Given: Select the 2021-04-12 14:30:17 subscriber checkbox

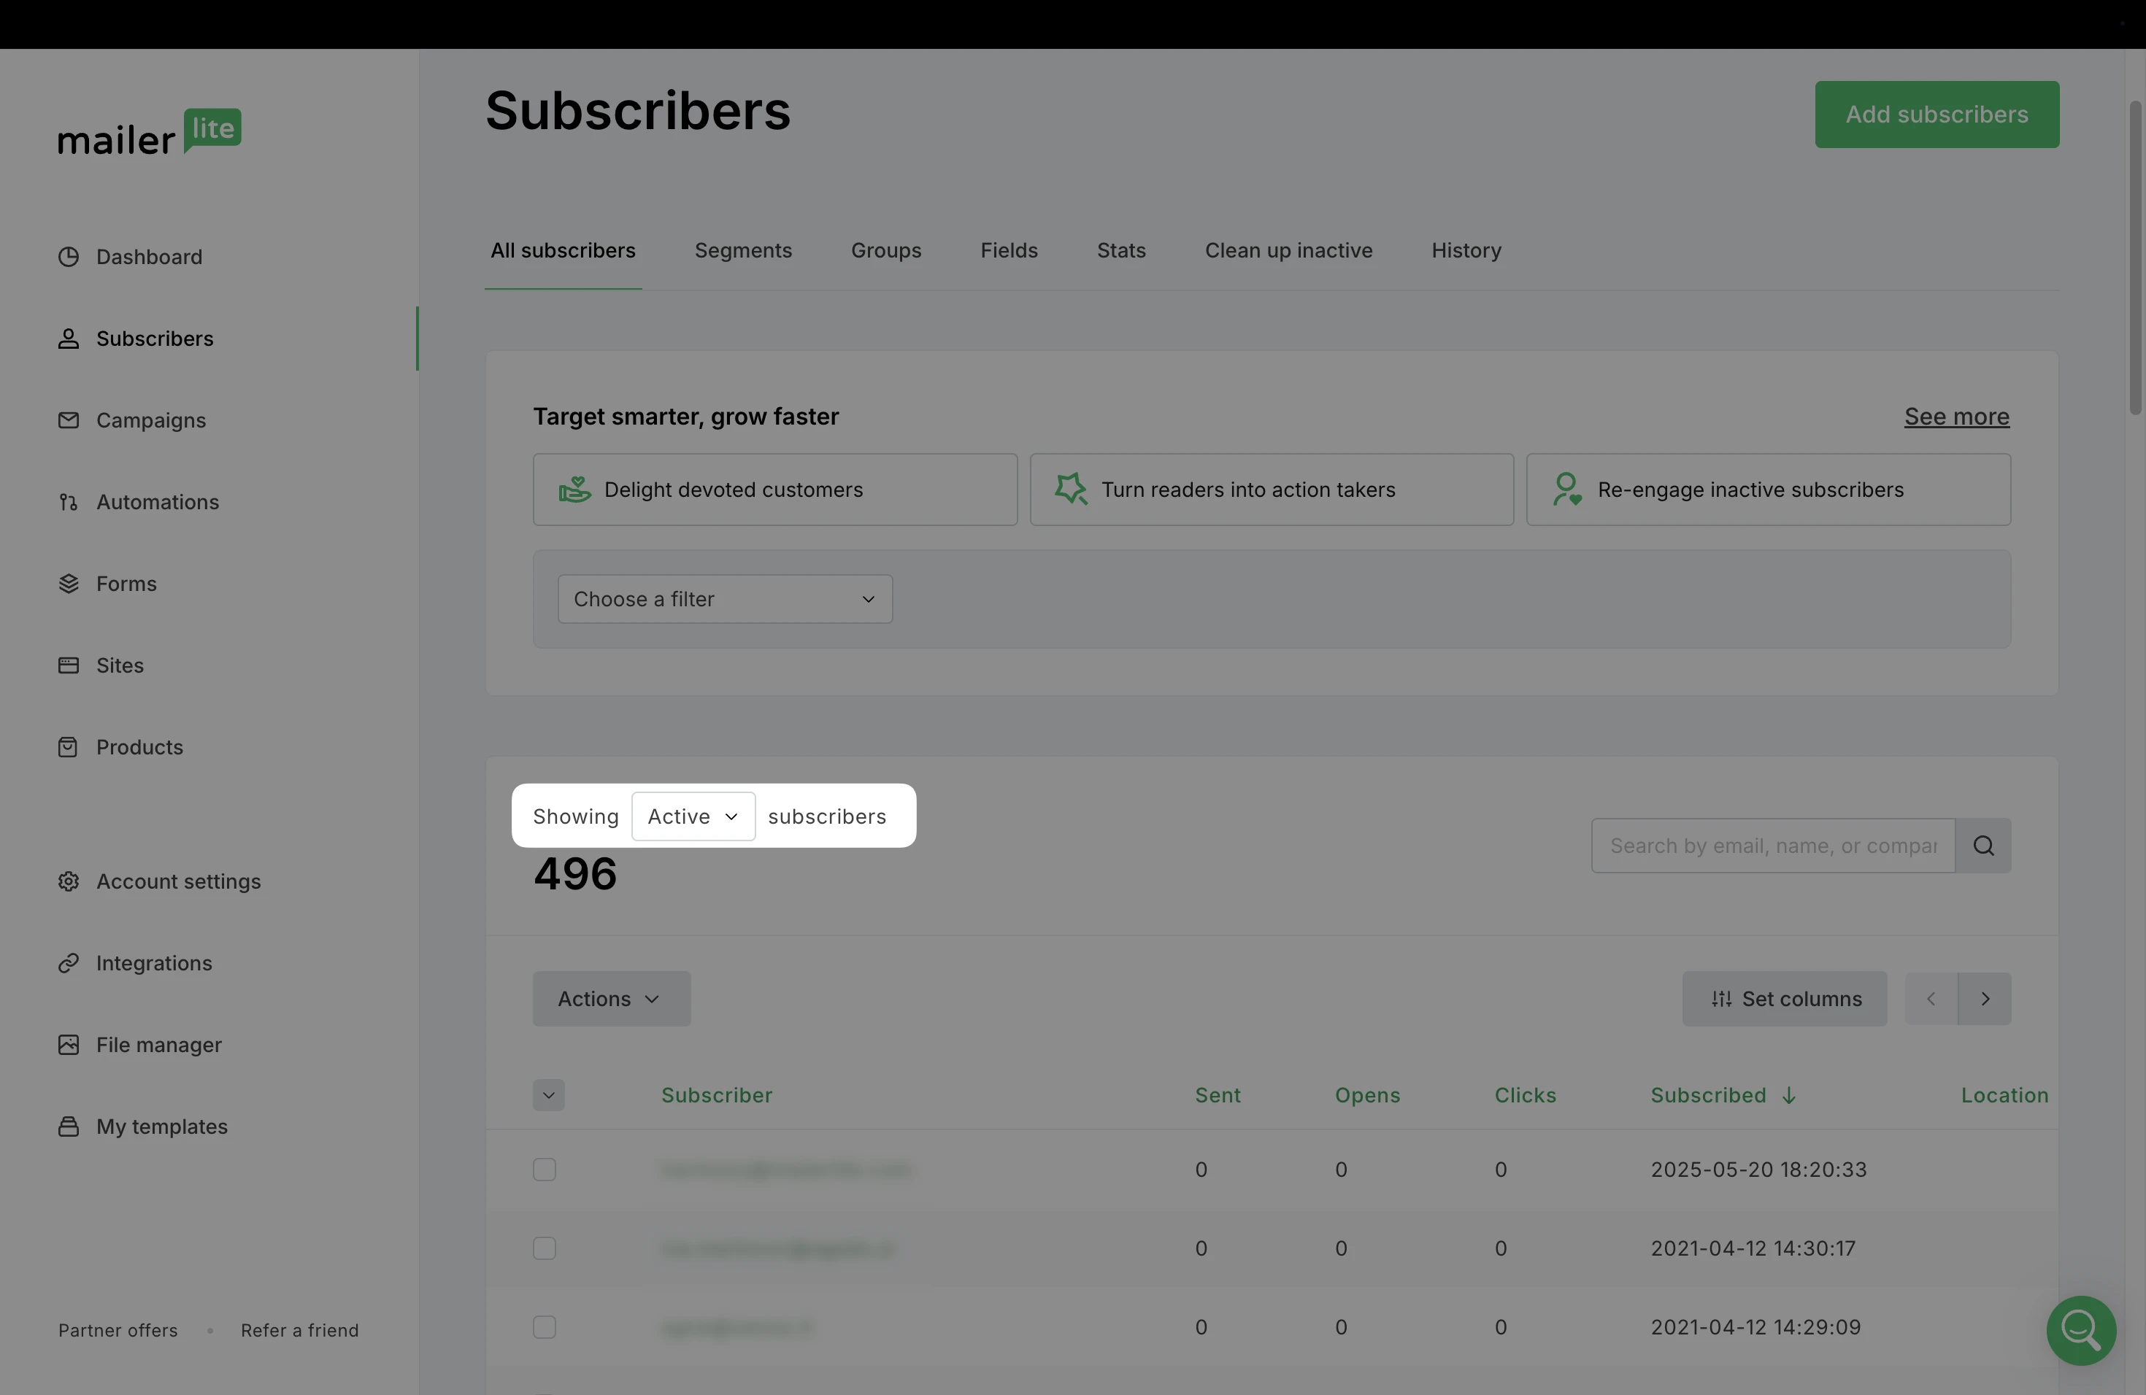Looking at the screenshot, I should click(x=545, y=1248).
